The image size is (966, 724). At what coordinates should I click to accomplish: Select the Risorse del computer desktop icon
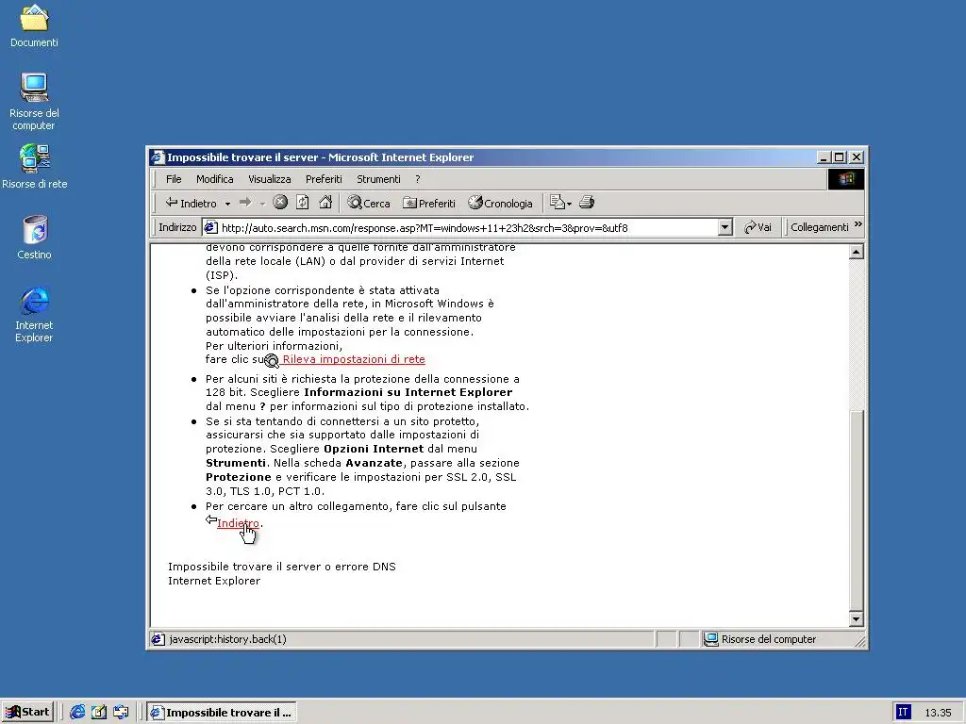34,102
